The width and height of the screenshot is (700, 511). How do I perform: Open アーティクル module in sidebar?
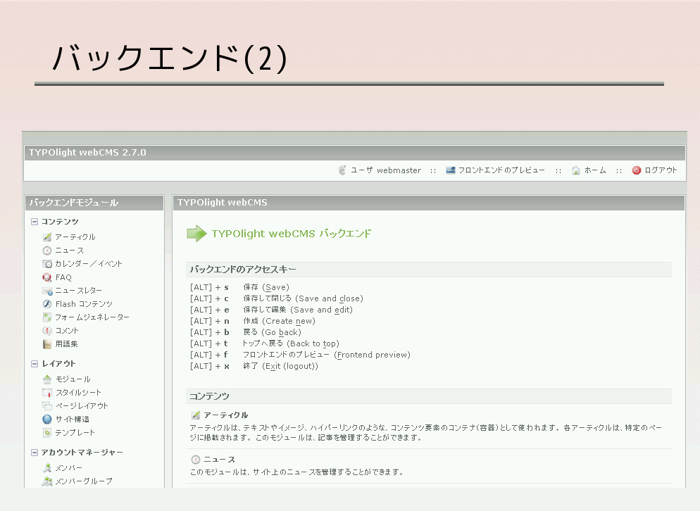tap(75, 237)
